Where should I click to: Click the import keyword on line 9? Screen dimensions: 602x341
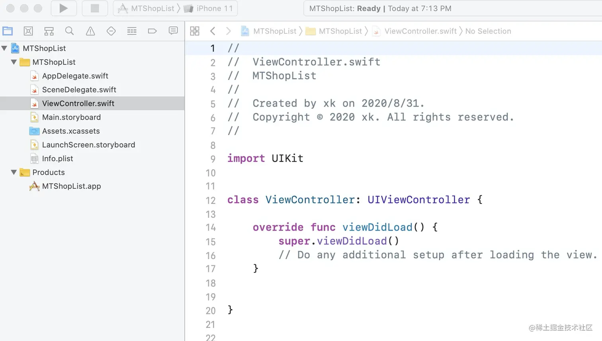(246, 158)
